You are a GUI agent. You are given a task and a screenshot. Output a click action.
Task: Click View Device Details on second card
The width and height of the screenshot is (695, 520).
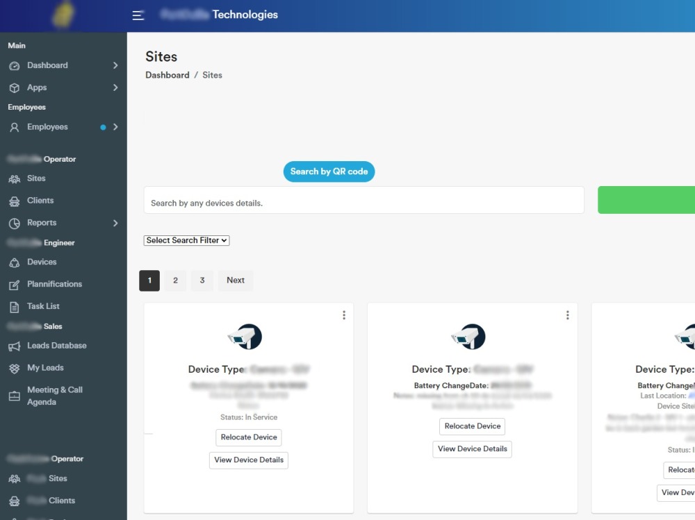click(x=473, y=449)
